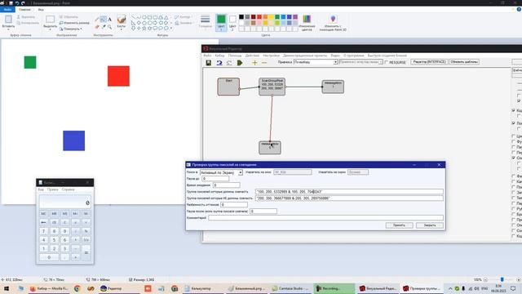Image resolution: width=522 pixels, height=294 pixels.
Task: Expand the shapes gallery in Paint
Action: coord(171,29)
